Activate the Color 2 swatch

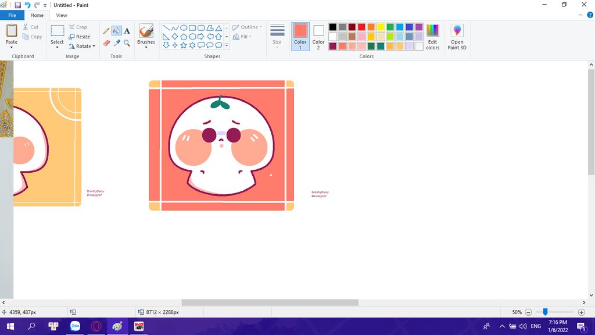[318, 37]
